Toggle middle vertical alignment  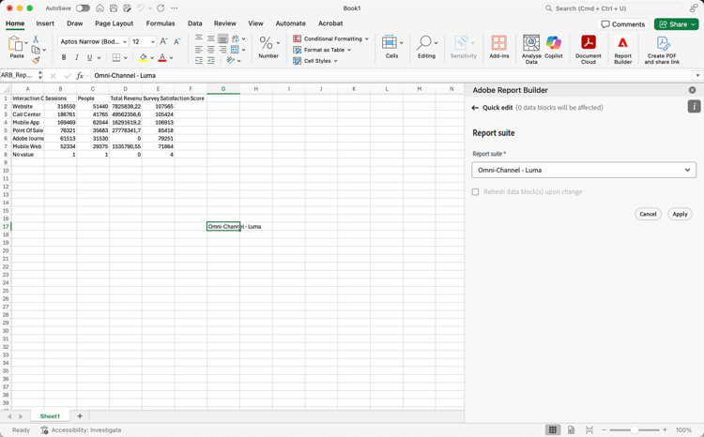210,39
